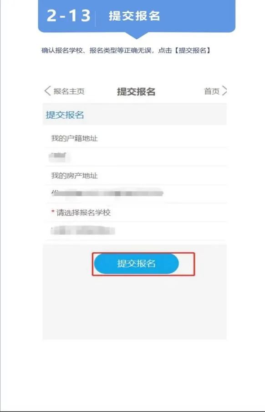Click the 提交报名 page title

pos(136,91)
